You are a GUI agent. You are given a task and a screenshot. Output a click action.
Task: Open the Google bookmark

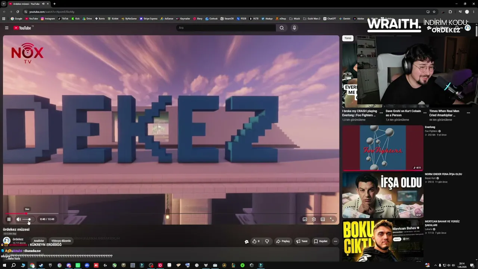16,19
